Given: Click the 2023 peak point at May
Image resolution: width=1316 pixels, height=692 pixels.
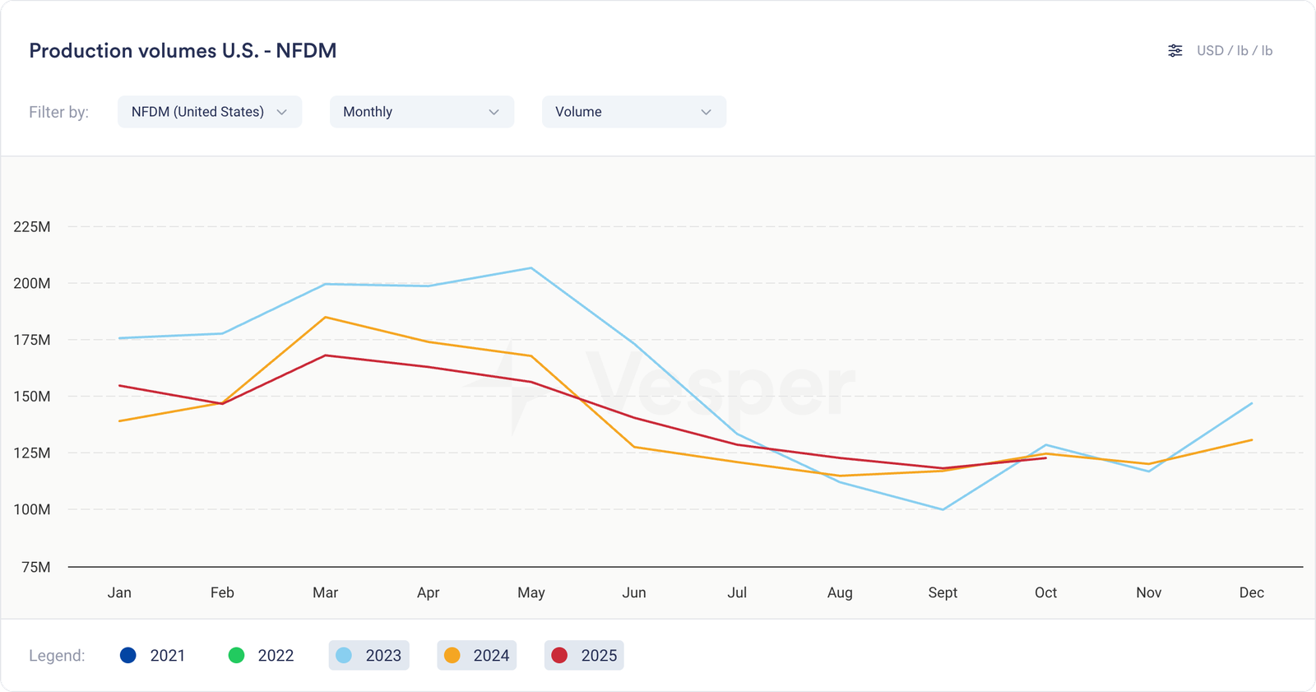Looking at the screenshot, I should pos(531,268).
